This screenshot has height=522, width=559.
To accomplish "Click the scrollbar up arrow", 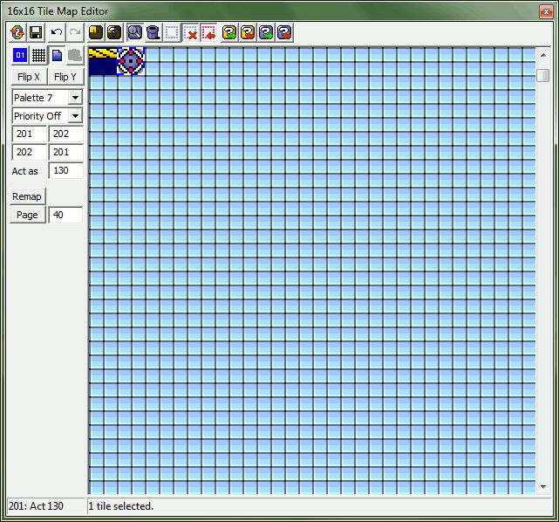I will pos(543,55).
